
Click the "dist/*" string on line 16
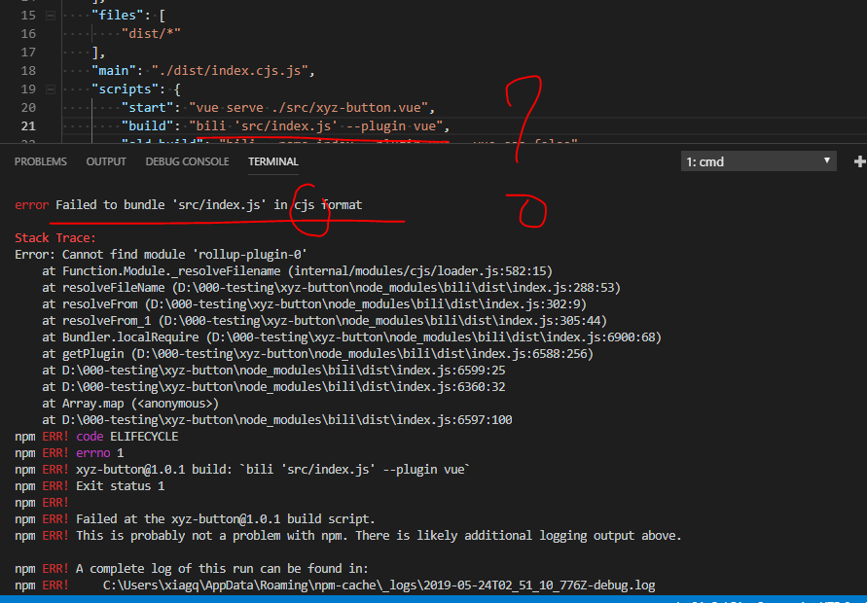tap(151, 34)
